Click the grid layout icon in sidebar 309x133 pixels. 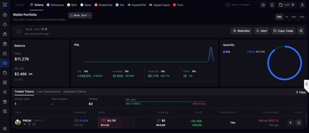(x=5, y=82)
